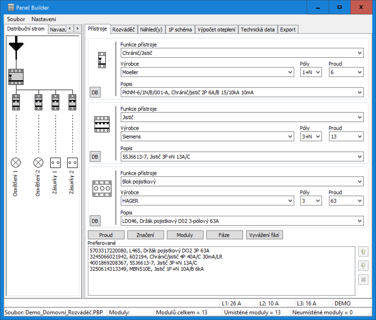
Task: Open Popis dropdown with 5SJ6613-7
Action: point(242,157)
